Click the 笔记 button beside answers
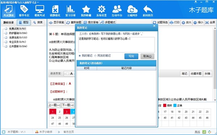 tap(184, 74)
